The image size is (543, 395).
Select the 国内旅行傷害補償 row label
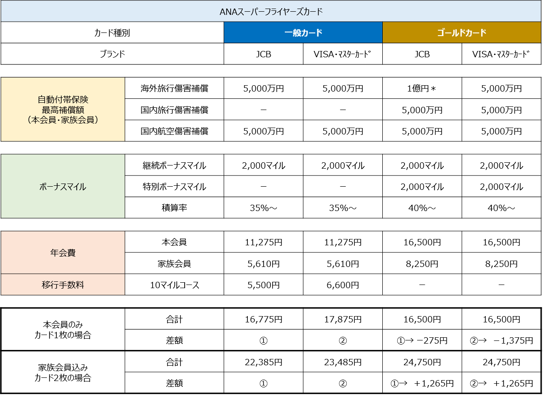174,110
